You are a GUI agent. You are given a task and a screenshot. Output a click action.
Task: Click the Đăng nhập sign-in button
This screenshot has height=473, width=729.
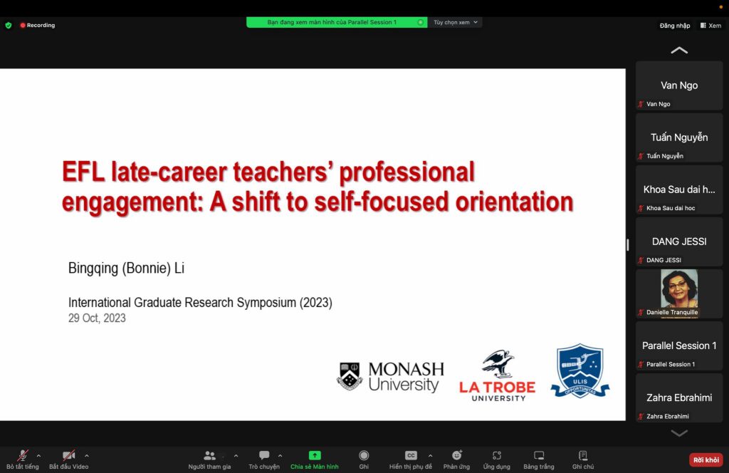674,26
